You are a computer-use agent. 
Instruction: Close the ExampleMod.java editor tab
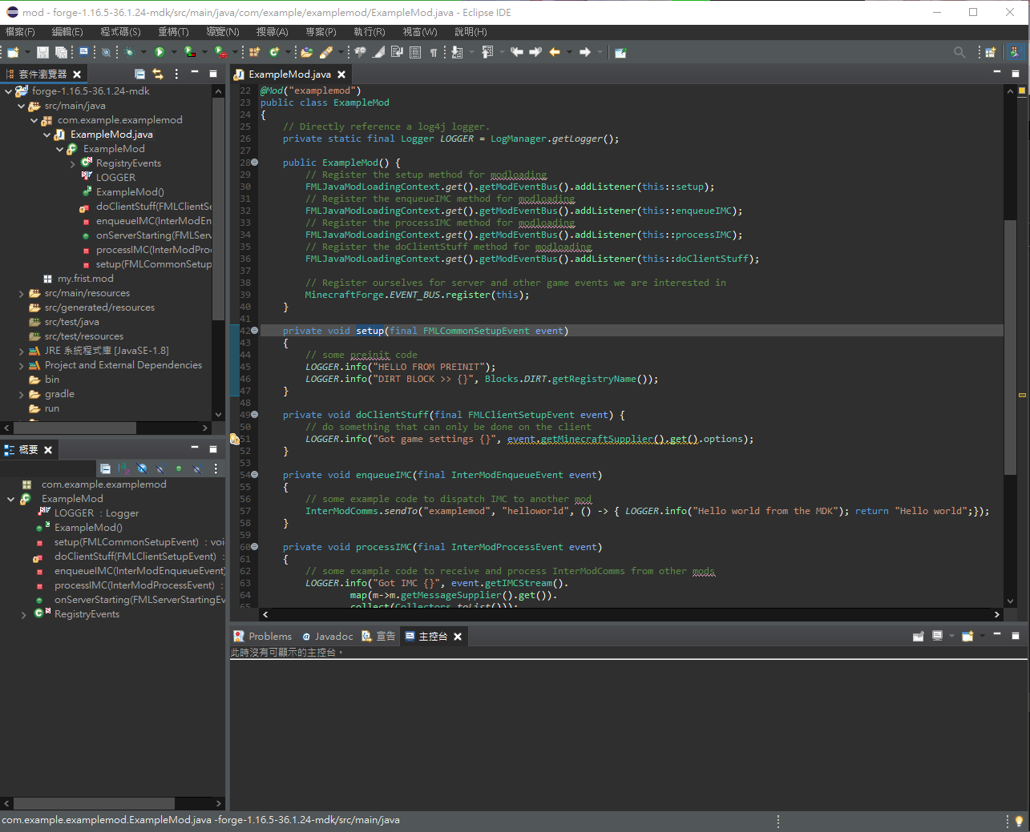click(x=341, y=74)
